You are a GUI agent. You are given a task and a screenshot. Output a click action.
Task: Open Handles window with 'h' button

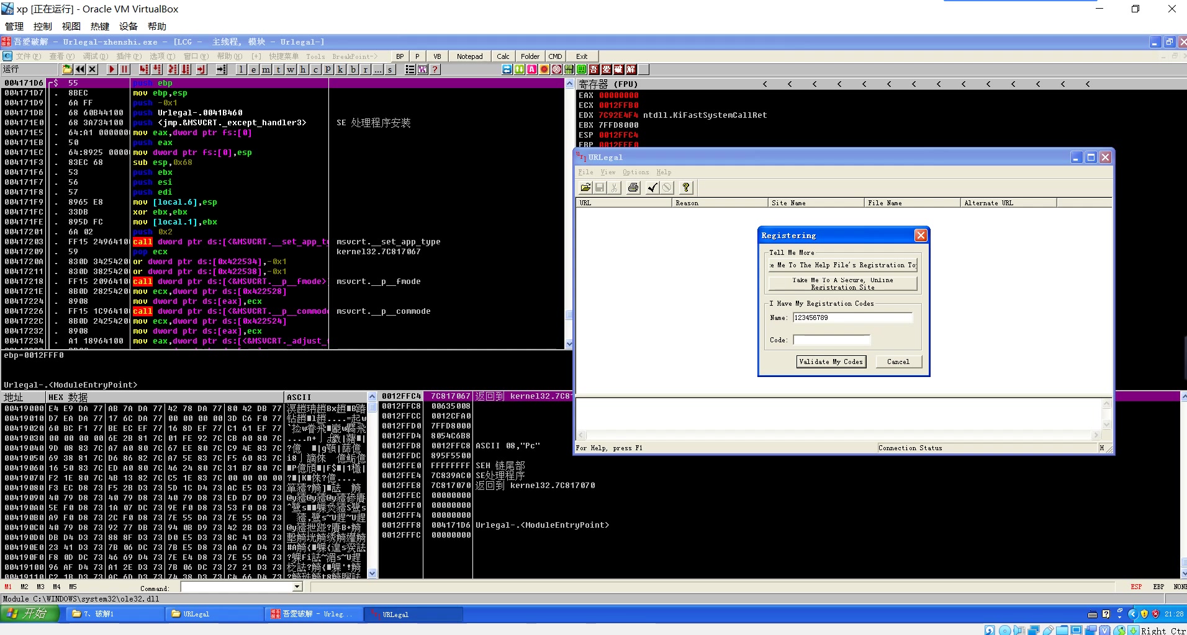pos(304,69)
